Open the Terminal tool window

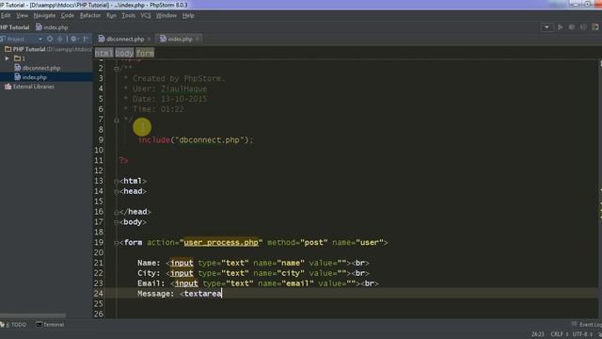click(50, 325)
